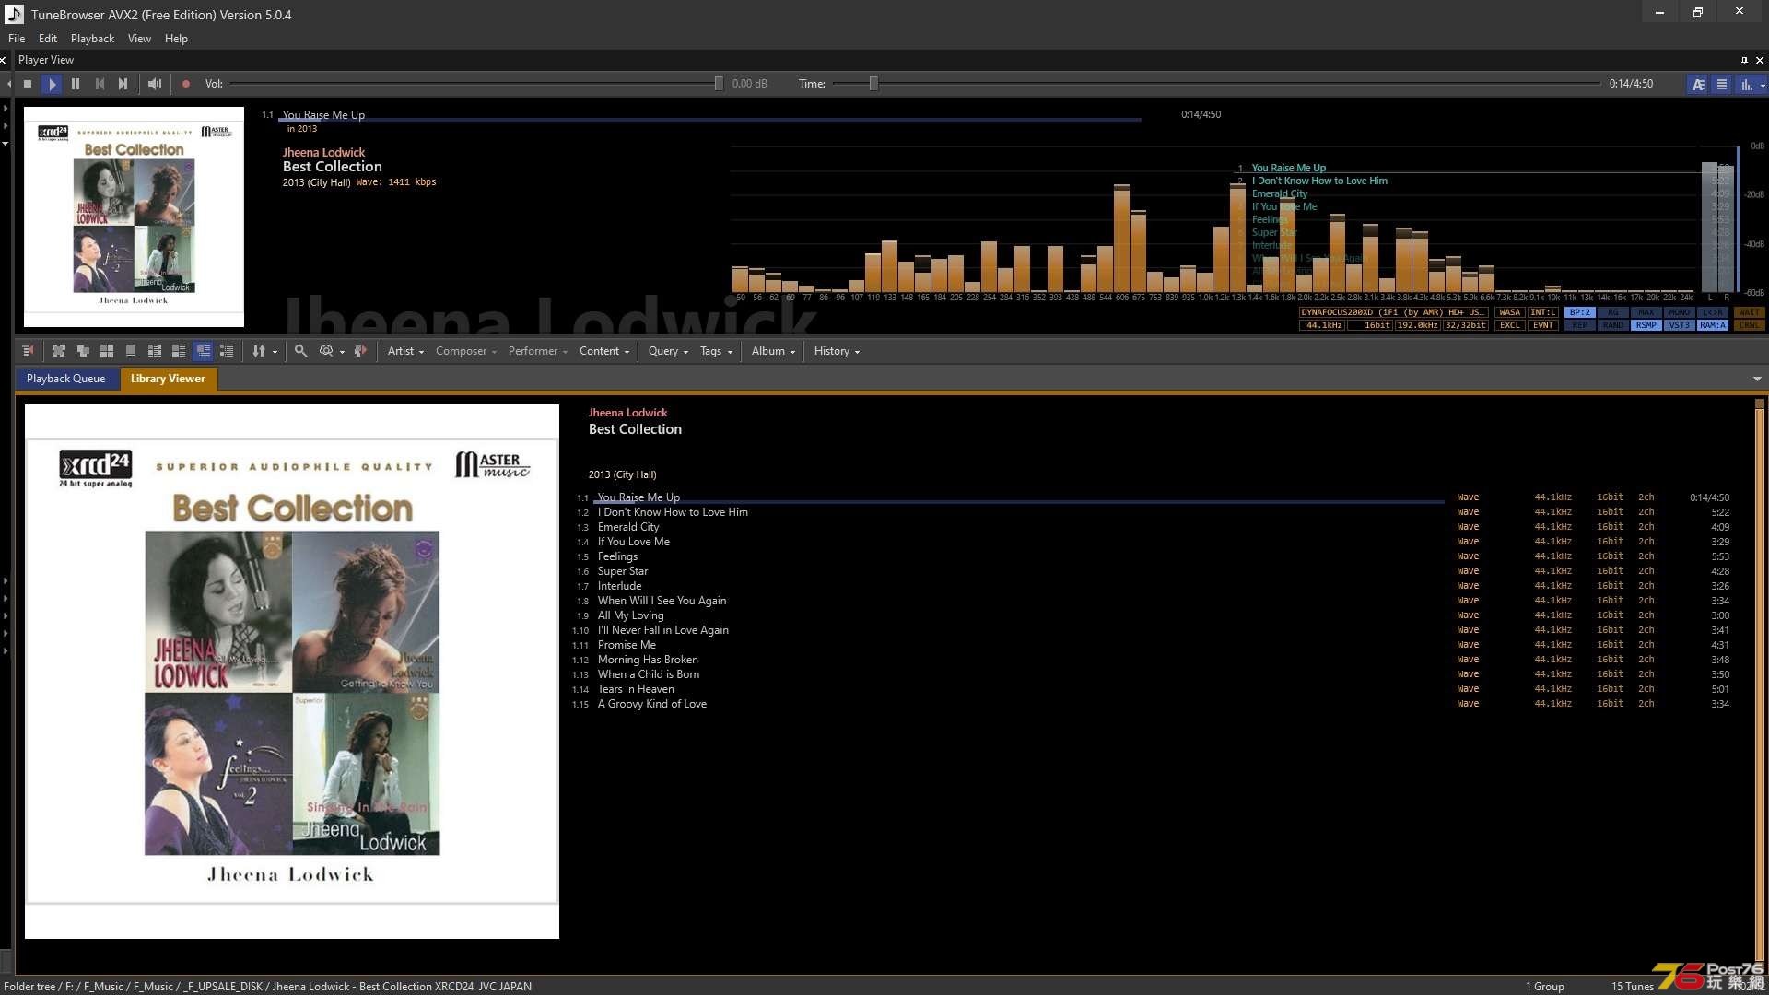Click the large Best Collection album cover
This screenshot has width=1769, height=995.
click(x=292, y=672)
